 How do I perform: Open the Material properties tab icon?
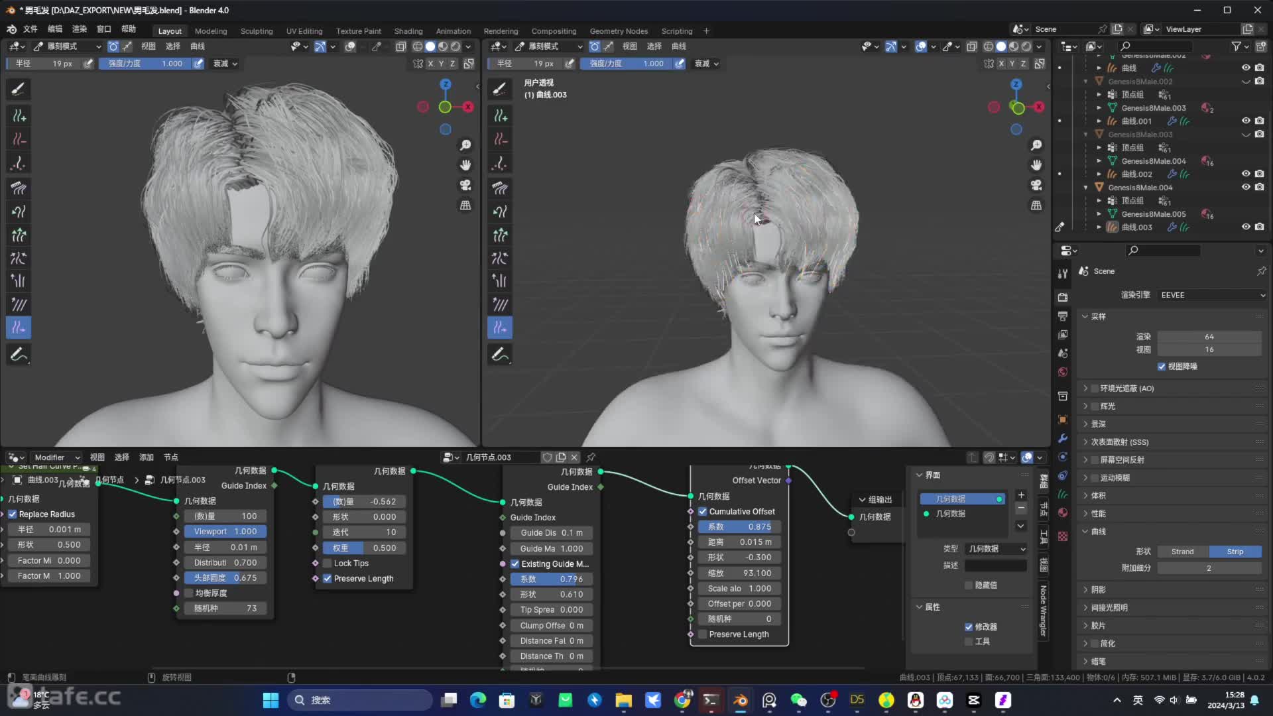coord(1063,512)
